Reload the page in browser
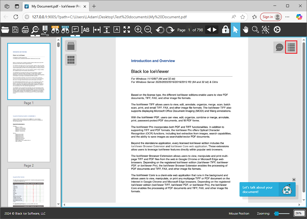 (16, 17)
